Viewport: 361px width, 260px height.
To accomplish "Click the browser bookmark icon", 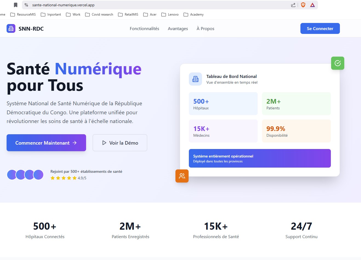I will click(x=16, y=5).
